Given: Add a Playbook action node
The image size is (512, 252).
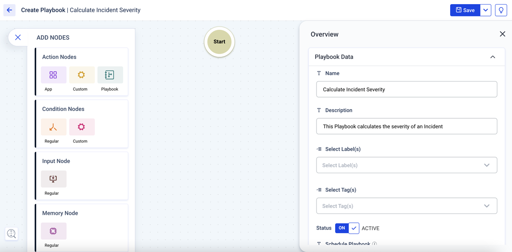Looking at the screenshot, I should point(110,75).
